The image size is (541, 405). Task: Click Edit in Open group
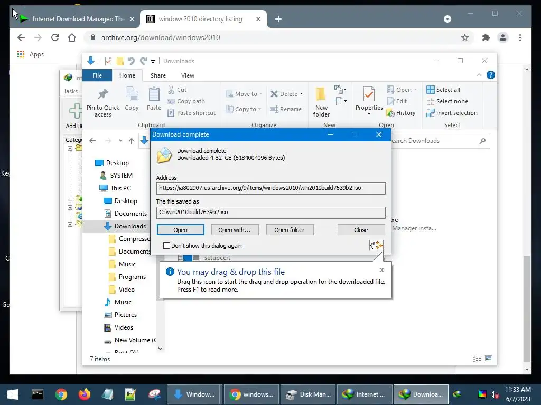[x=397, y=101]
